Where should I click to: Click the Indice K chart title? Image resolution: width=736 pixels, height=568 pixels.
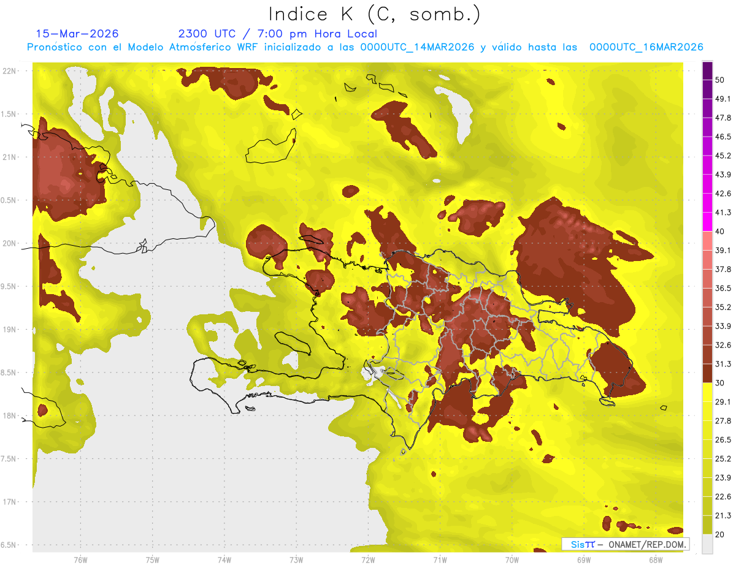coord(375,13)
